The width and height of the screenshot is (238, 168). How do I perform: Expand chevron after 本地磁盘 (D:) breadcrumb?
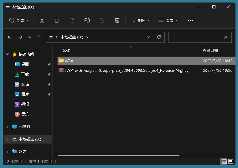87,37
